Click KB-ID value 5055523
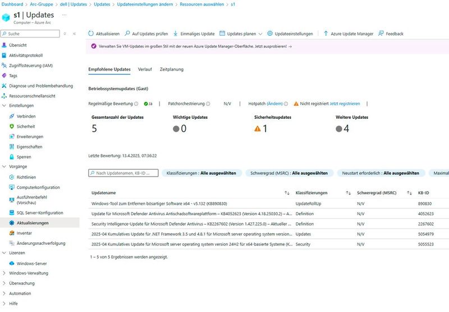 click(426, 244)
